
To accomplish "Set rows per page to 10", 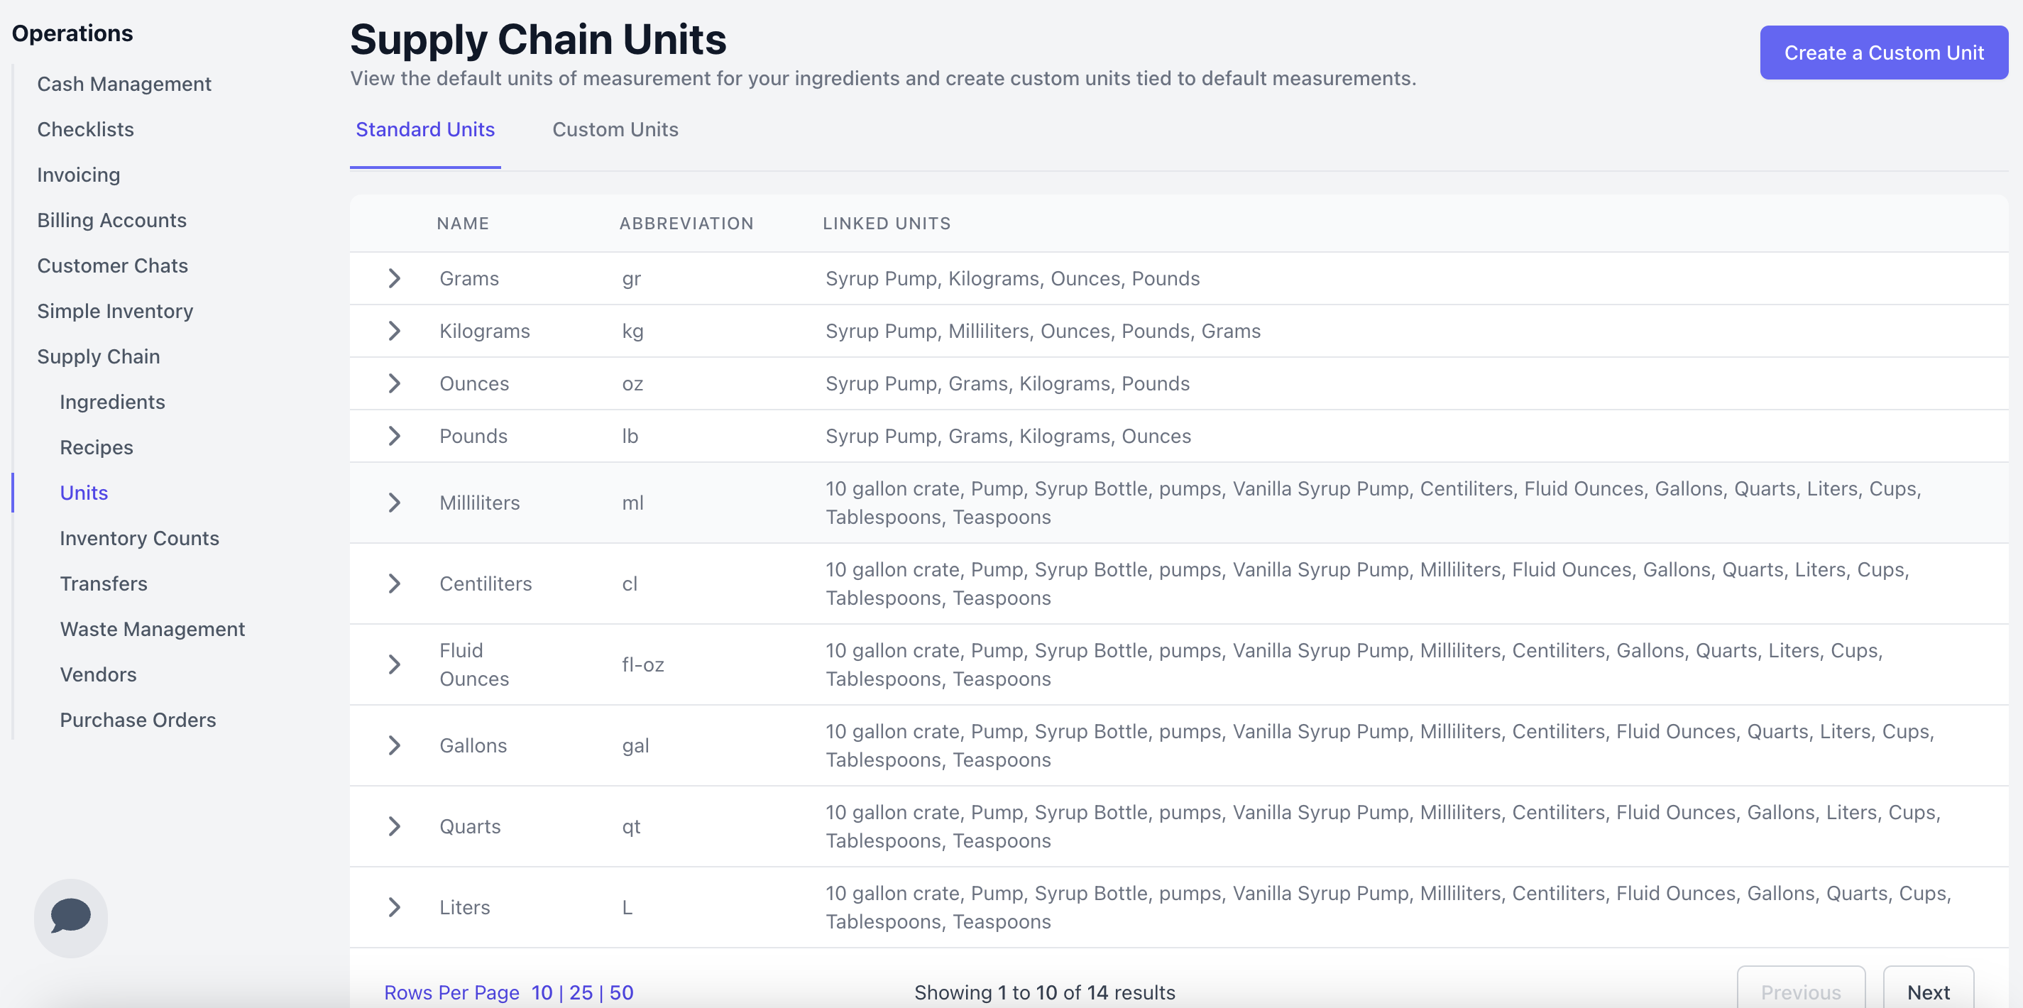I will click(x=542, y=992).
